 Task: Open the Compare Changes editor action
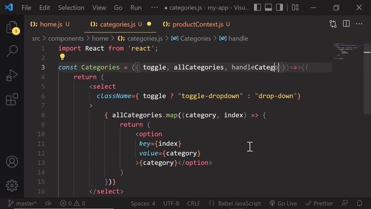[x=333, y=24]
